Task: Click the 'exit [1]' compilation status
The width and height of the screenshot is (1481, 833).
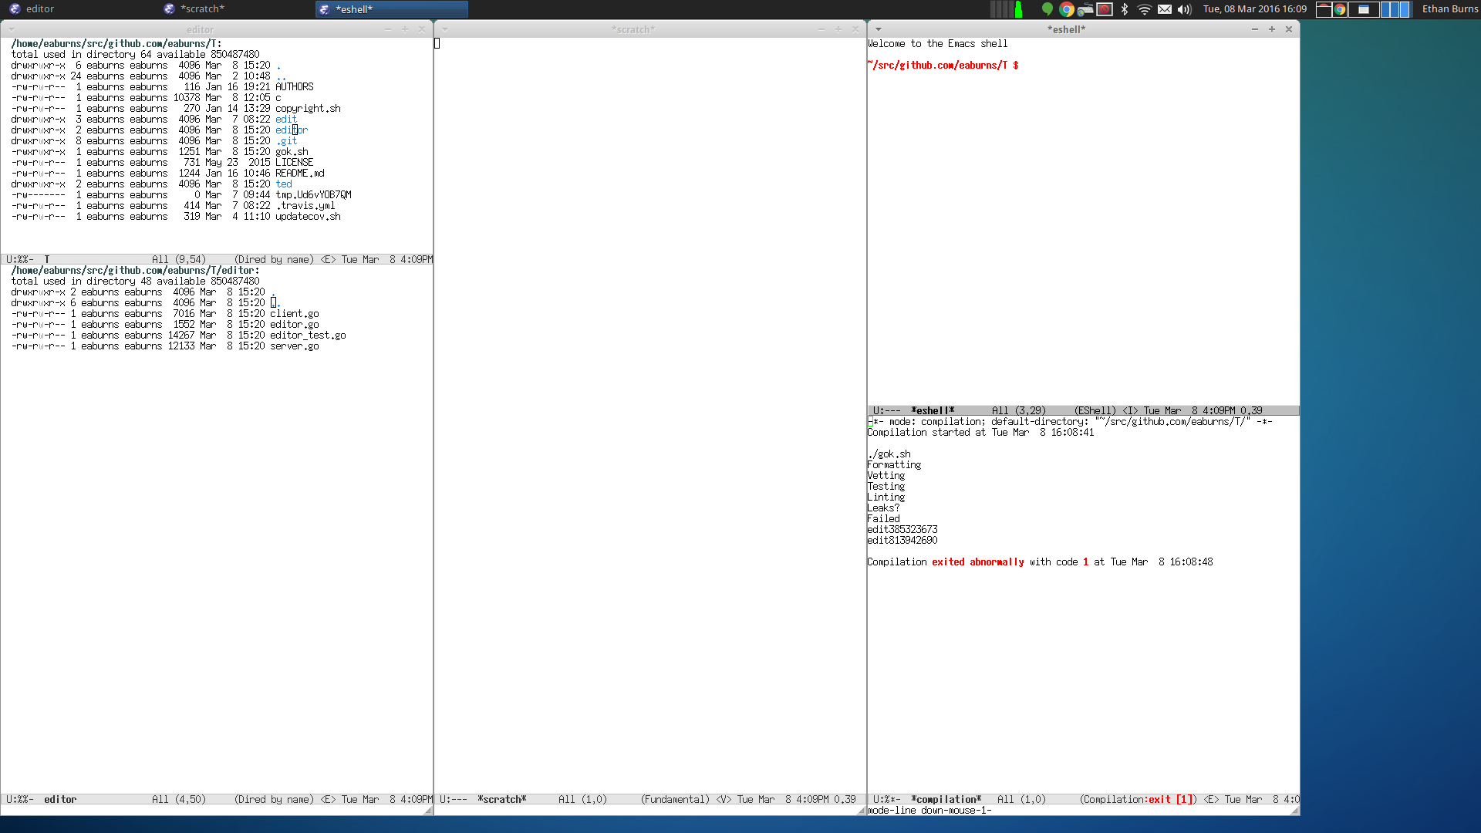Action: pyautogui.click(x=1171, y=800)
